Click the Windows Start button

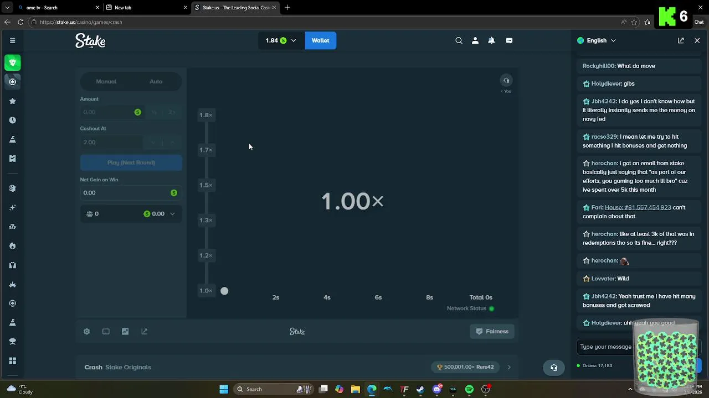[224, 389]
